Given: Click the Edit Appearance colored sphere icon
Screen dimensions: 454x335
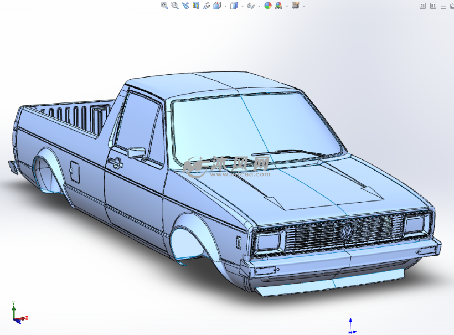Looking at the screenshot, I should (x=267, y=6).
